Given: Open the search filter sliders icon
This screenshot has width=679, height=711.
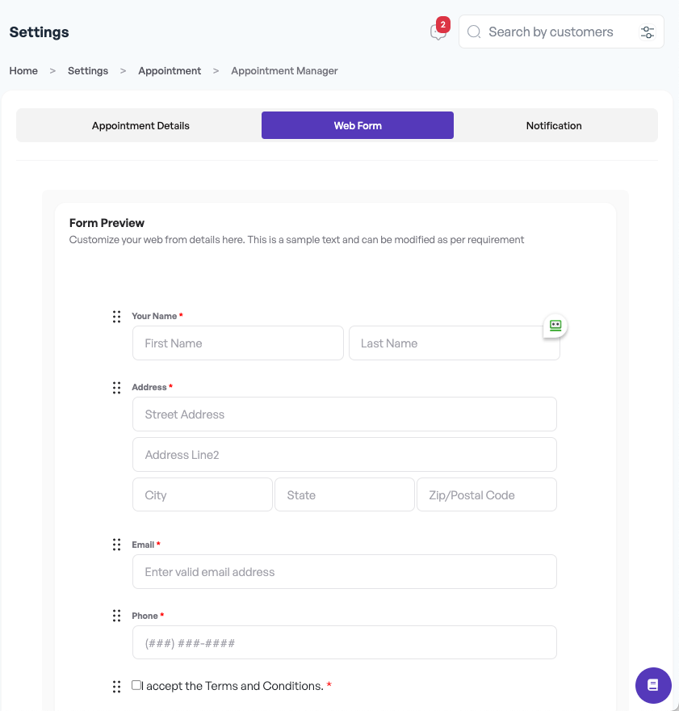Looking at the screenshot, I should [x=648, y=32].
